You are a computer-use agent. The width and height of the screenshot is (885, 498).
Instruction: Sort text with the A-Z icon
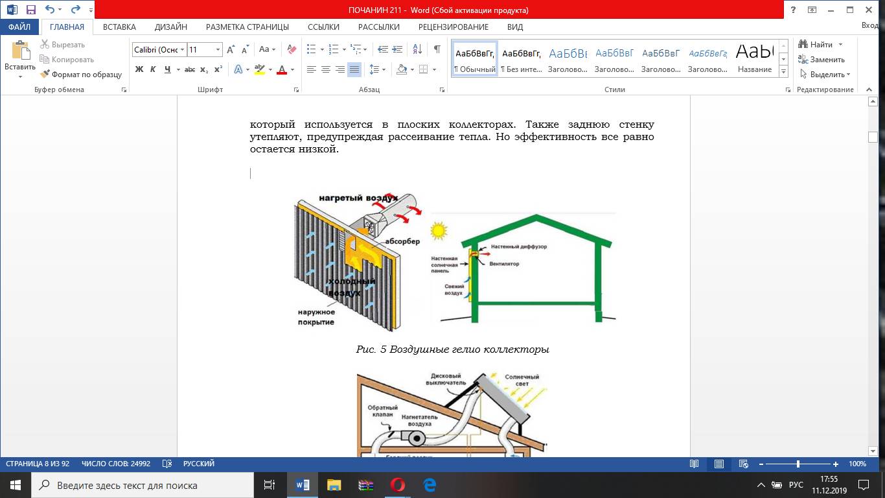417,49
